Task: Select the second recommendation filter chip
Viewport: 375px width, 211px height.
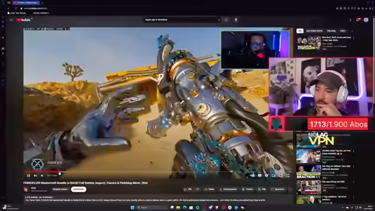Action: [315, 31]
